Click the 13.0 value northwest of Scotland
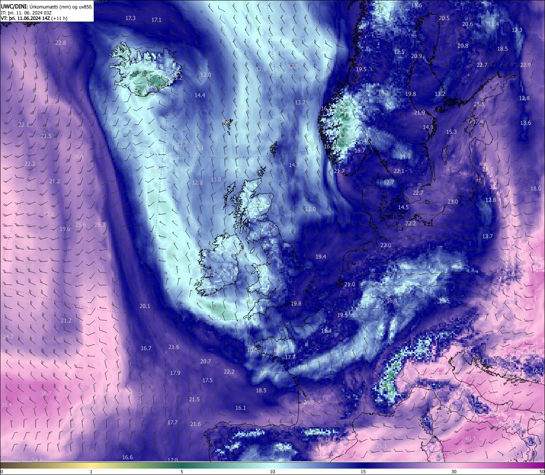This screenshot has height=475, width=545. coord(216,180)
